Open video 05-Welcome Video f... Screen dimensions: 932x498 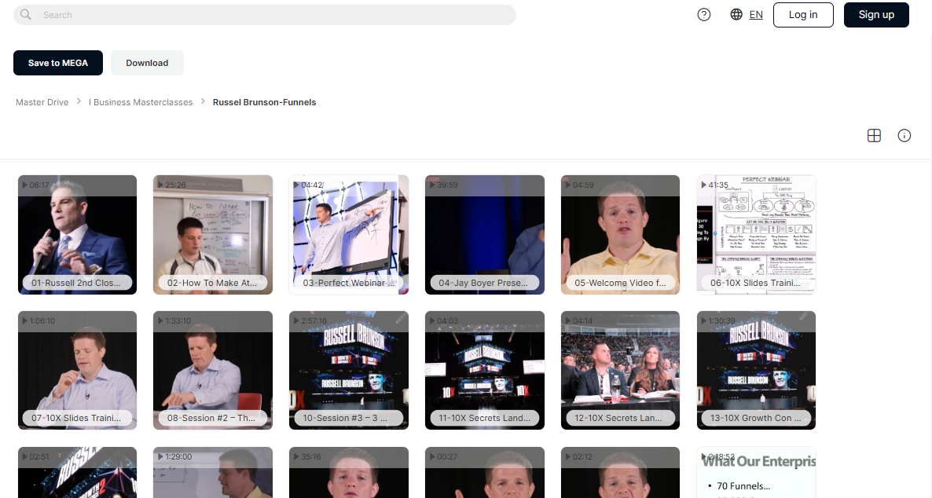[x=621, y=235]
